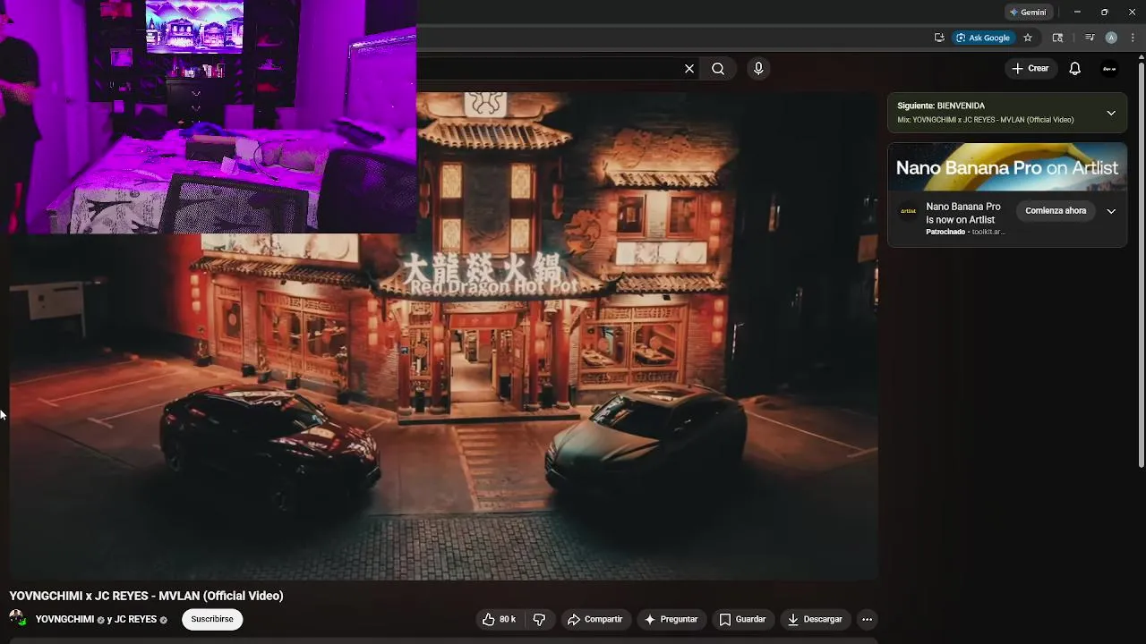This screenshot has height=644, width=1146.
Task: Click the YouTube search magnifier button
Action: [718, 69]
